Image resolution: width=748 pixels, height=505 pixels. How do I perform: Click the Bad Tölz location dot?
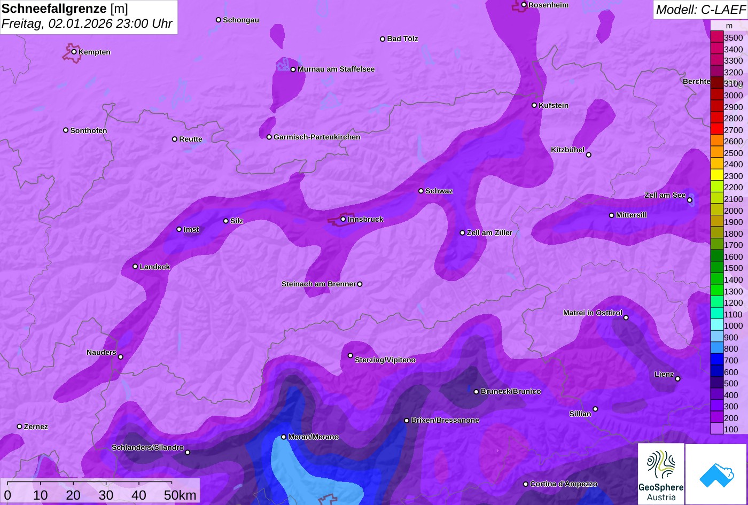pos(383,39)
